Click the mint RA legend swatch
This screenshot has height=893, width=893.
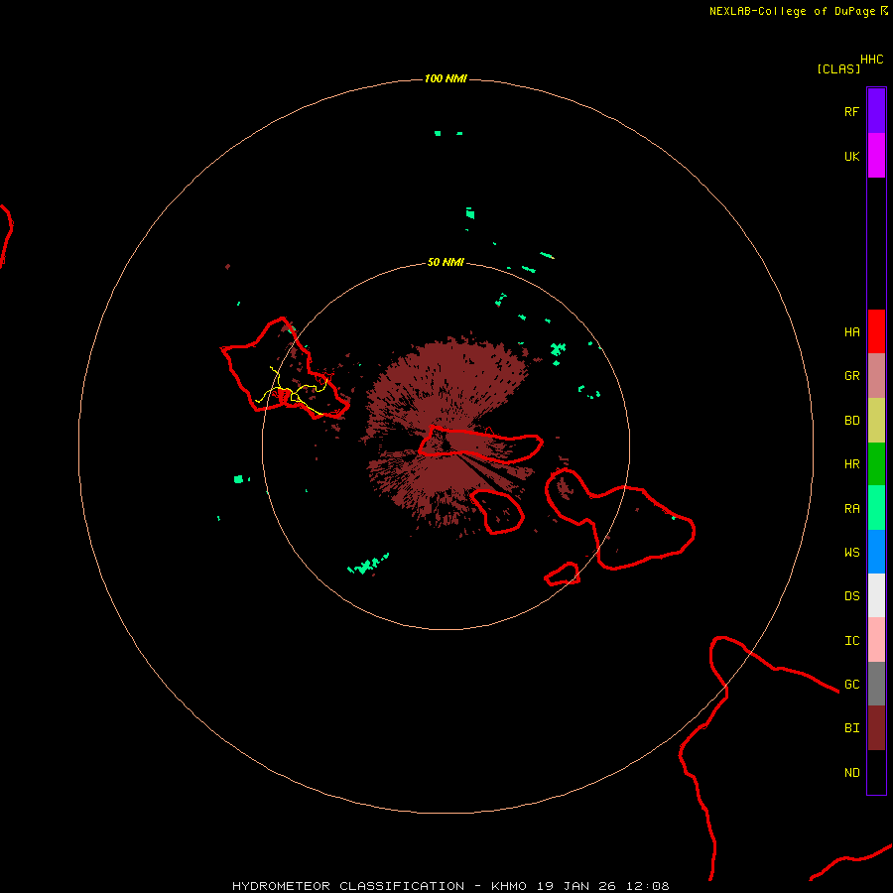tap(876, 508)
